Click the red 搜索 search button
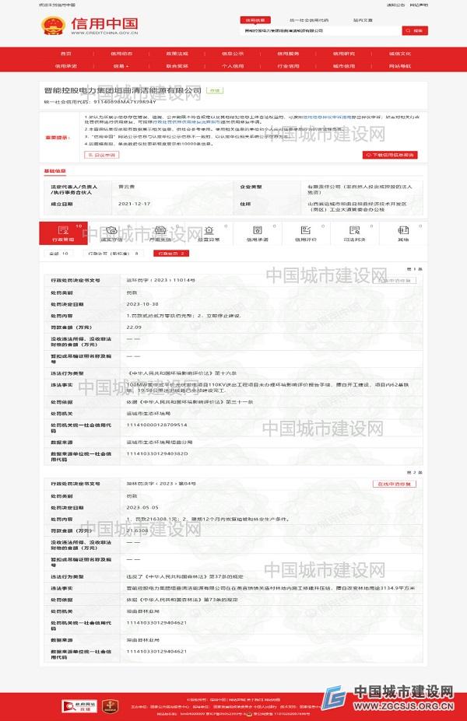 pyautogui.click(x=415, y=31)
